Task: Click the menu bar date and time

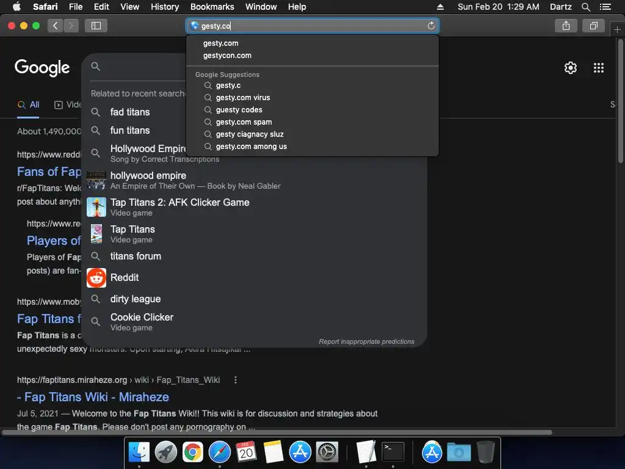Action: coord(498,7)
